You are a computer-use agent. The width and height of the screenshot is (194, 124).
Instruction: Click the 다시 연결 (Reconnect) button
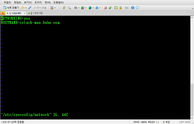click(40, 8)
